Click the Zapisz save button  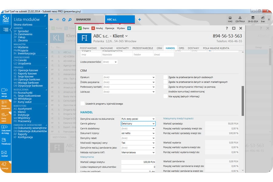click(84, 28)
